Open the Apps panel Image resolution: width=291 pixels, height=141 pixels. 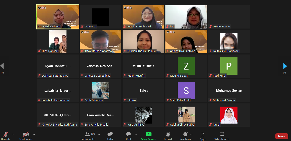[202, 135]
